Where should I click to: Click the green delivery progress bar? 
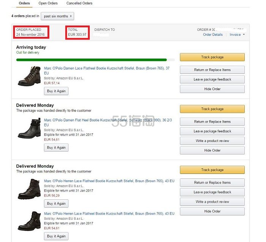91,60
